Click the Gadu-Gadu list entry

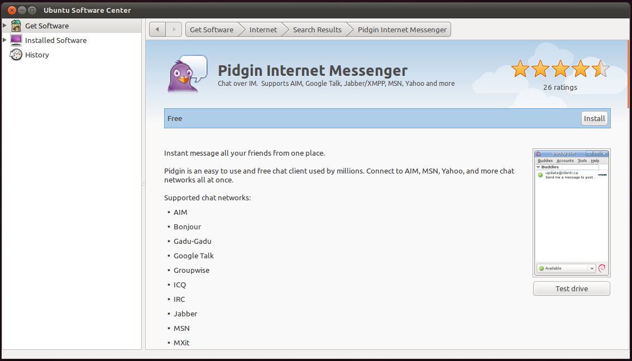pyautogui.click(x=192, y=242)
